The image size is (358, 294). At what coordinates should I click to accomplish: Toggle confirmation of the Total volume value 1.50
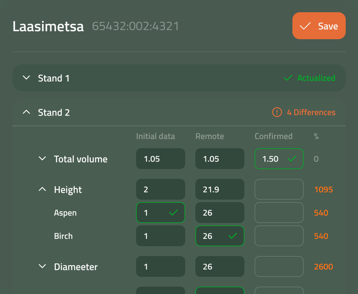pyautogui.click(x=279, y=159)
